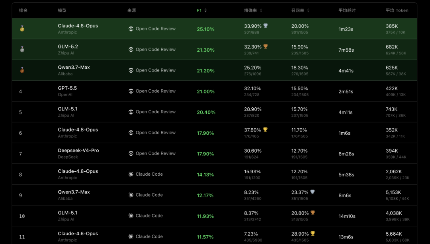Screen dimensions: 430x244
Task: Click the Claude Code icon in rank 11 row
Action: (x=131, y=236)
